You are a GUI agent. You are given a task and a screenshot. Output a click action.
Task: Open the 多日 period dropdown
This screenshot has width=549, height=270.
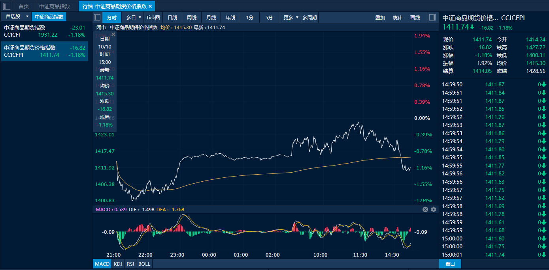point(134,17)
